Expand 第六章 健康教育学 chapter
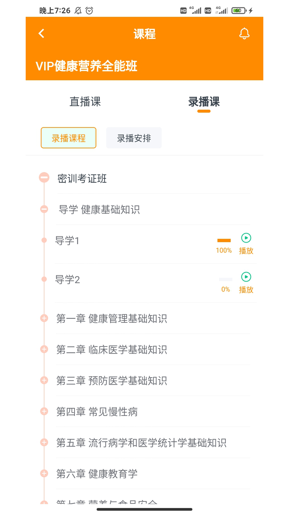289x514 pixels. pyautogui.click(x=44, y=474)
